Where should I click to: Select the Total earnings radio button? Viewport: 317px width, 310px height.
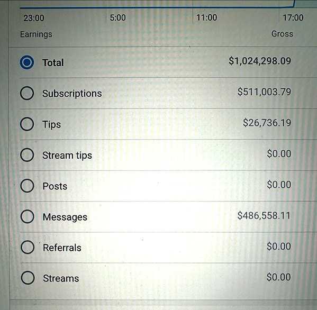pyautogui.click(x=27, y=62)
